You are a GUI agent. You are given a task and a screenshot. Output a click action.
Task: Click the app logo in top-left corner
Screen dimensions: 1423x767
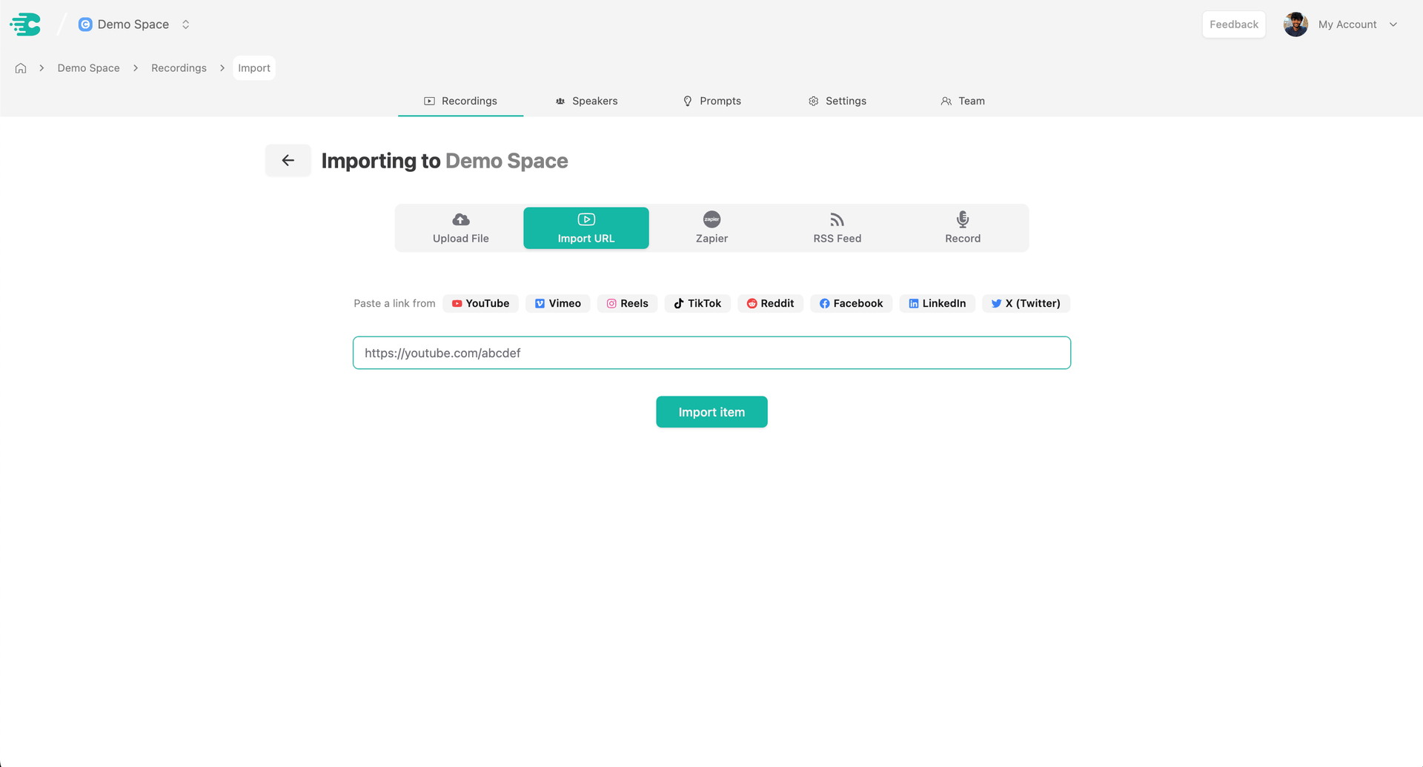(x=25, y=24)
